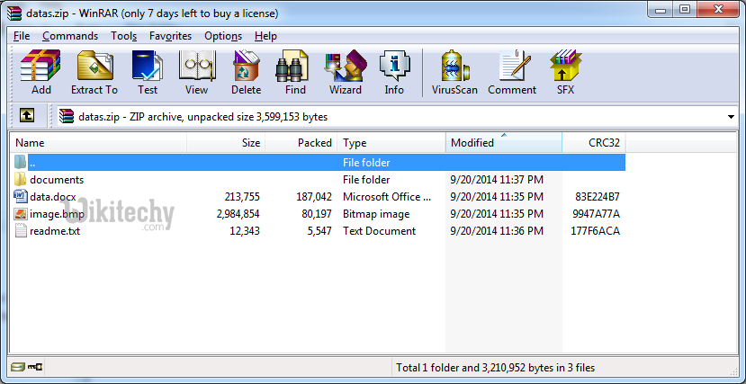Open the Options menu
The width and height of the screenshot is (746, 384).
[222, 36]
